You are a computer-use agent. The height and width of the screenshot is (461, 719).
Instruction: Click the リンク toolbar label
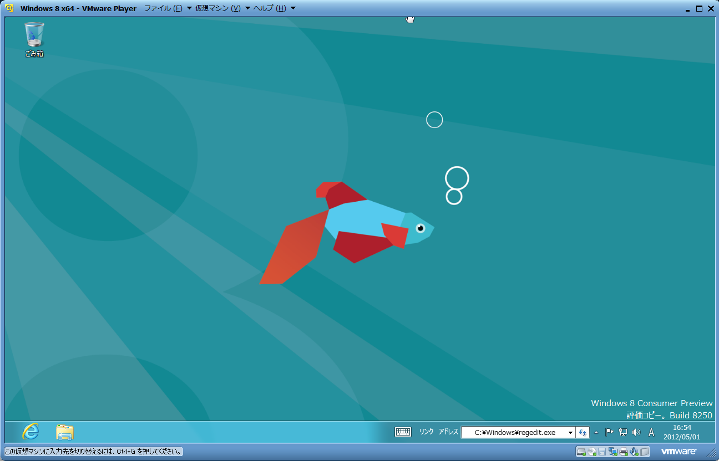point(426,432)
